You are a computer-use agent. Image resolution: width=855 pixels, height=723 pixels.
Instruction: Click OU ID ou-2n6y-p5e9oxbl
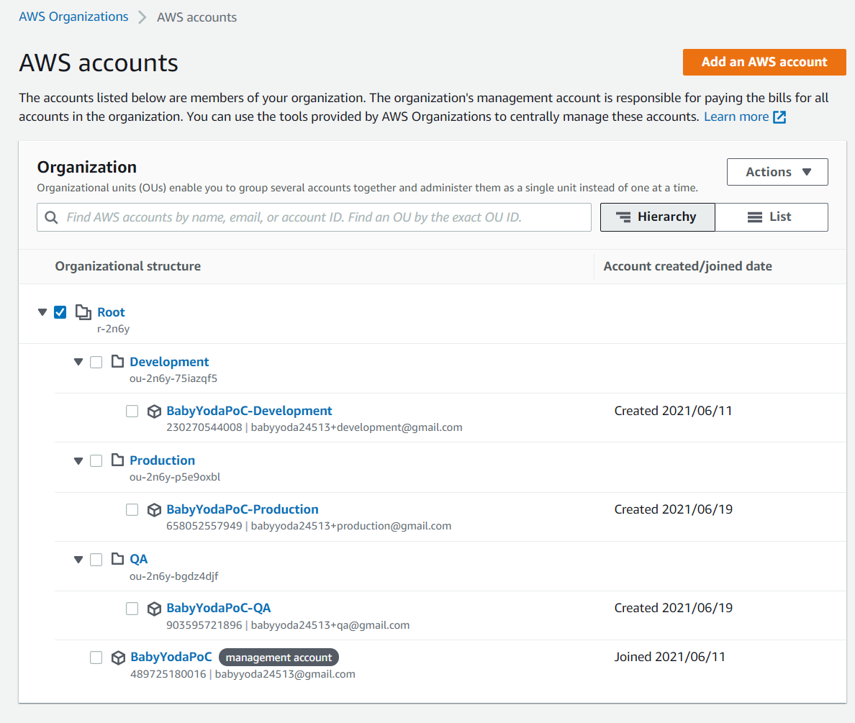[x=175, y=477]
